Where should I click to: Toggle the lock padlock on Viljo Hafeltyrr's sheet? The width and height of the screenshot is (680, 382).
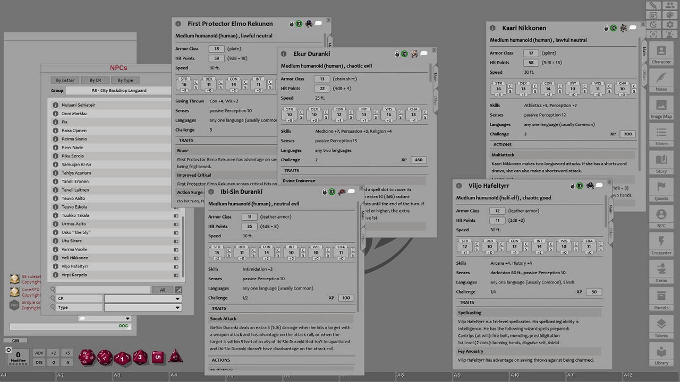pos(572,186)
